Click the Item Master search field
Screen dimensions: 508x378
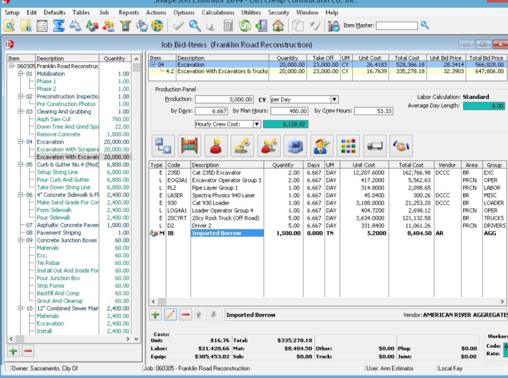pos(396,25)
